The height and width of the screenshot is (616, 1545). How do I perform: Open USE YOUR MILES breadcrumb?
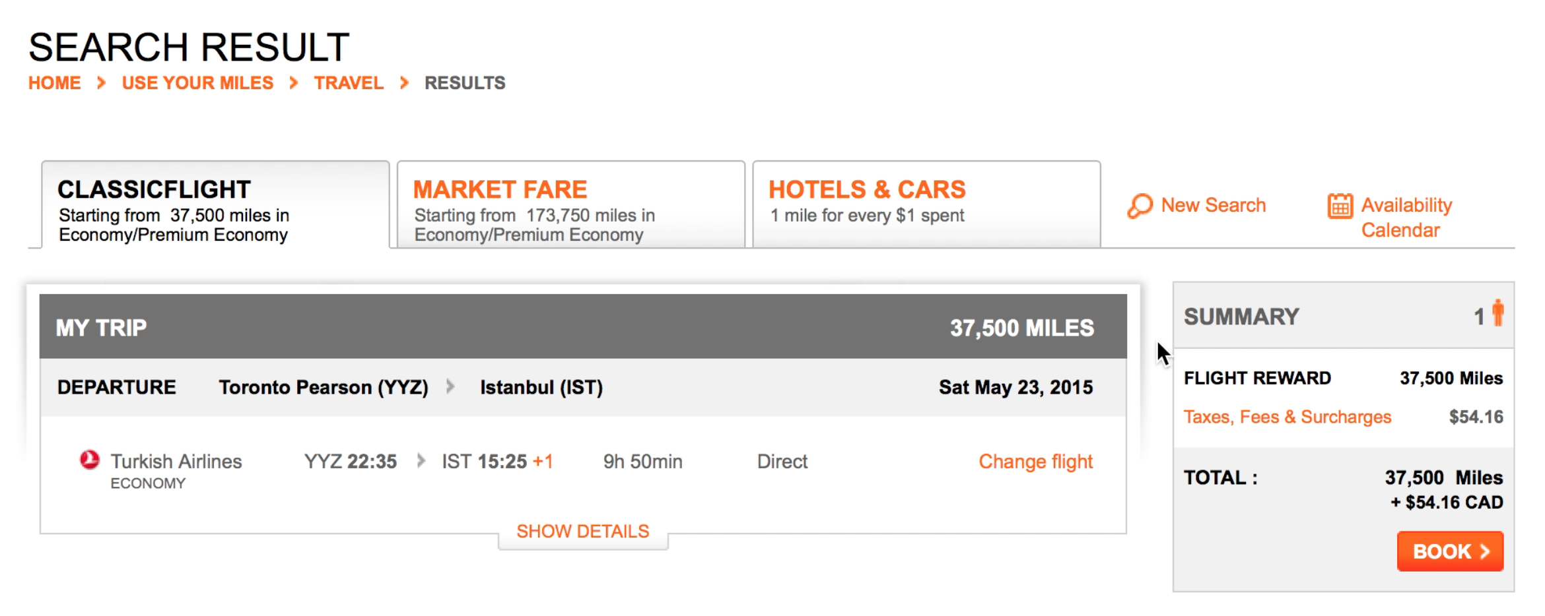(197, 83)
